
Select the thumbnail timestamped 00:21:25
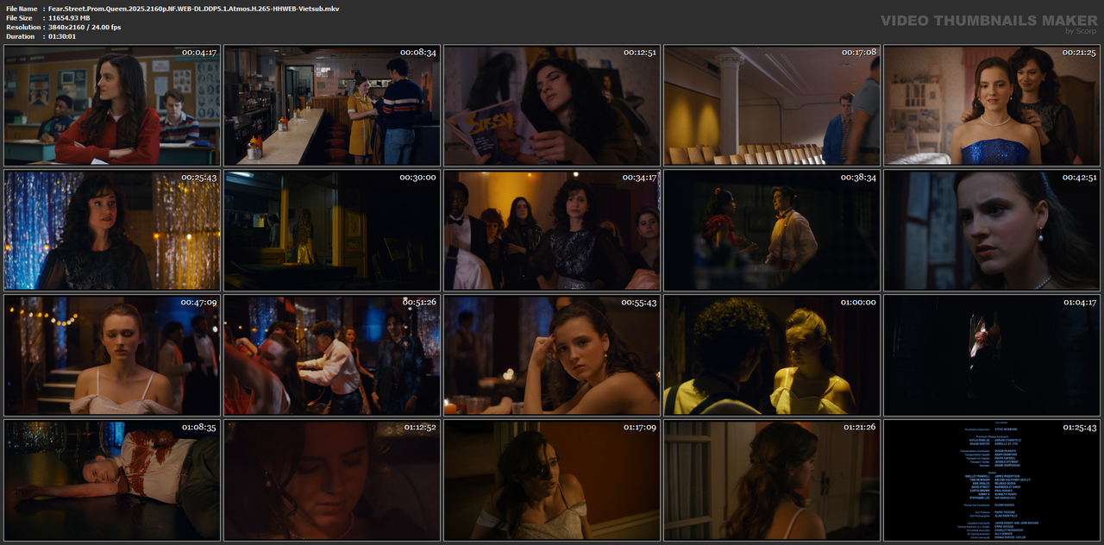[992, 105]
